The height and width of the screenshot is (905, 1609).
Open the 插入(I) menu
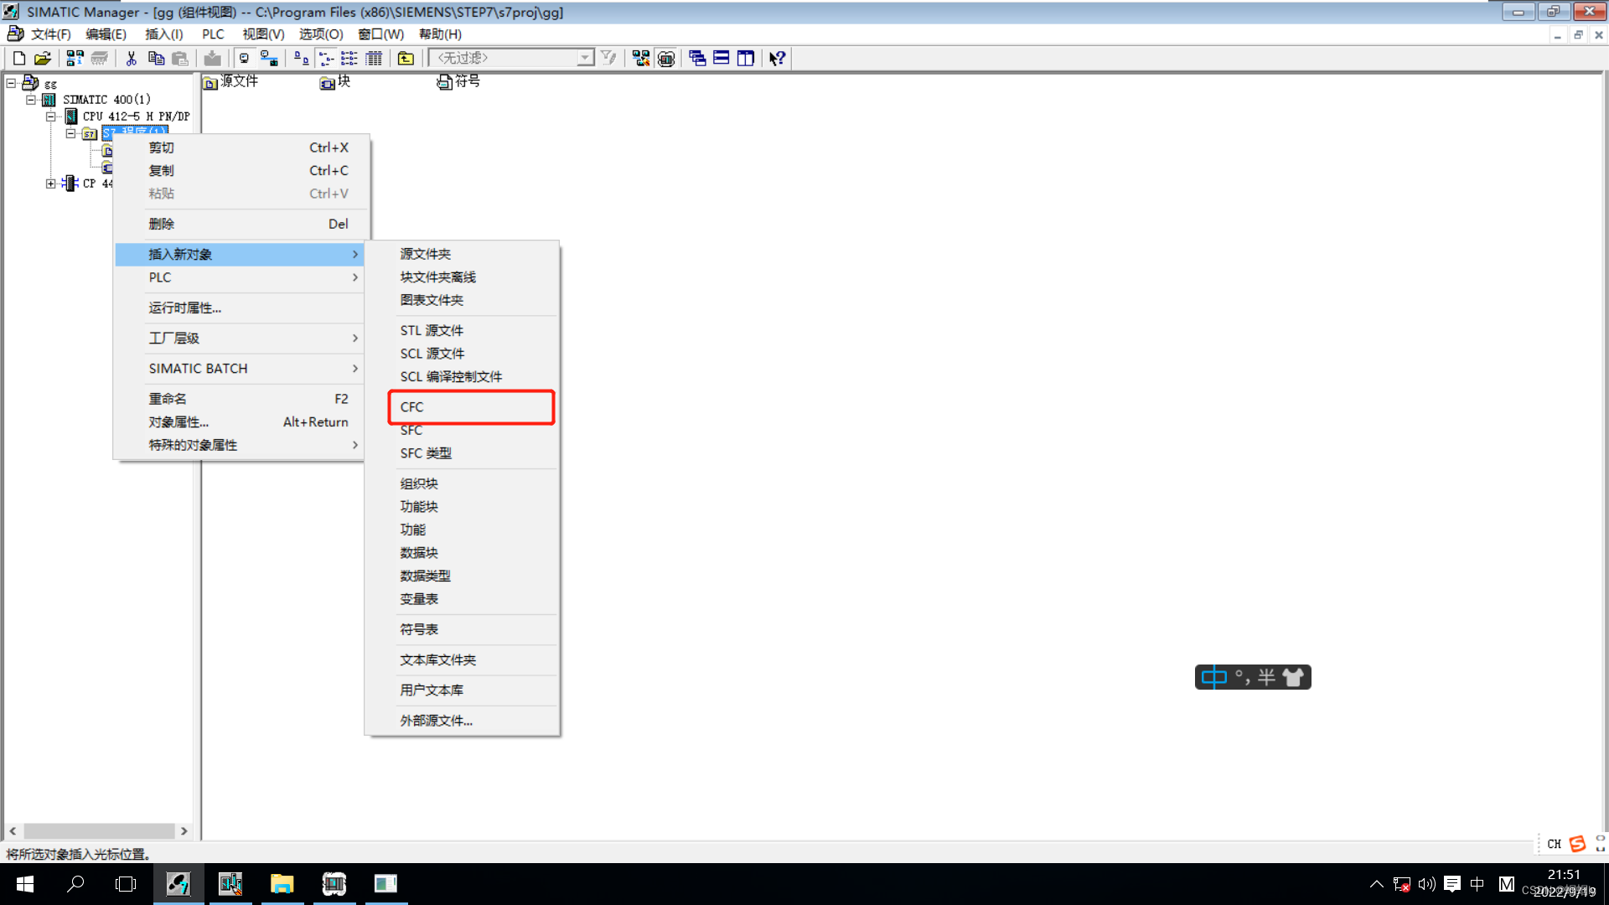tap(163, 34)
